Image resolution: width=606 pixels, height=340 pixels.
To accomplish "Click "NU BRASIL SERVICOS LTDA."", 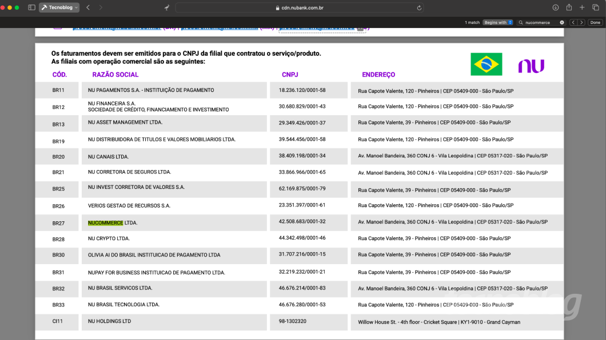I will (120, 288).
